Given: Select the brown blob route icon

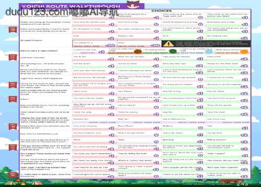Looking at the screenshot, I should (137, 51).
